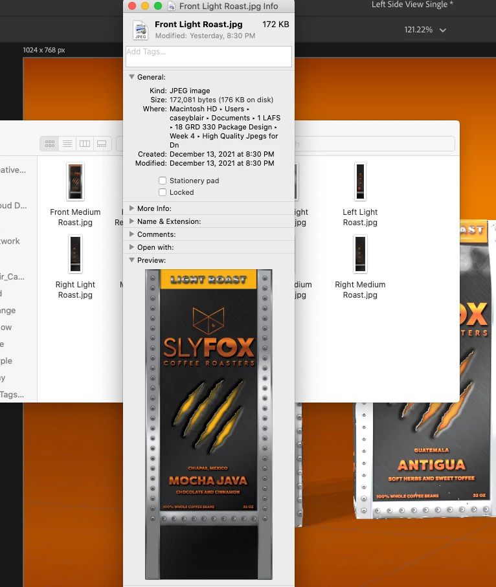The image size is (496, 587).
Task: Click the 172,081 bytes size value
Action: [221, 100]
